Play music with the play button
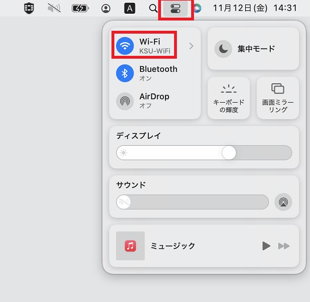 point(266,246)
